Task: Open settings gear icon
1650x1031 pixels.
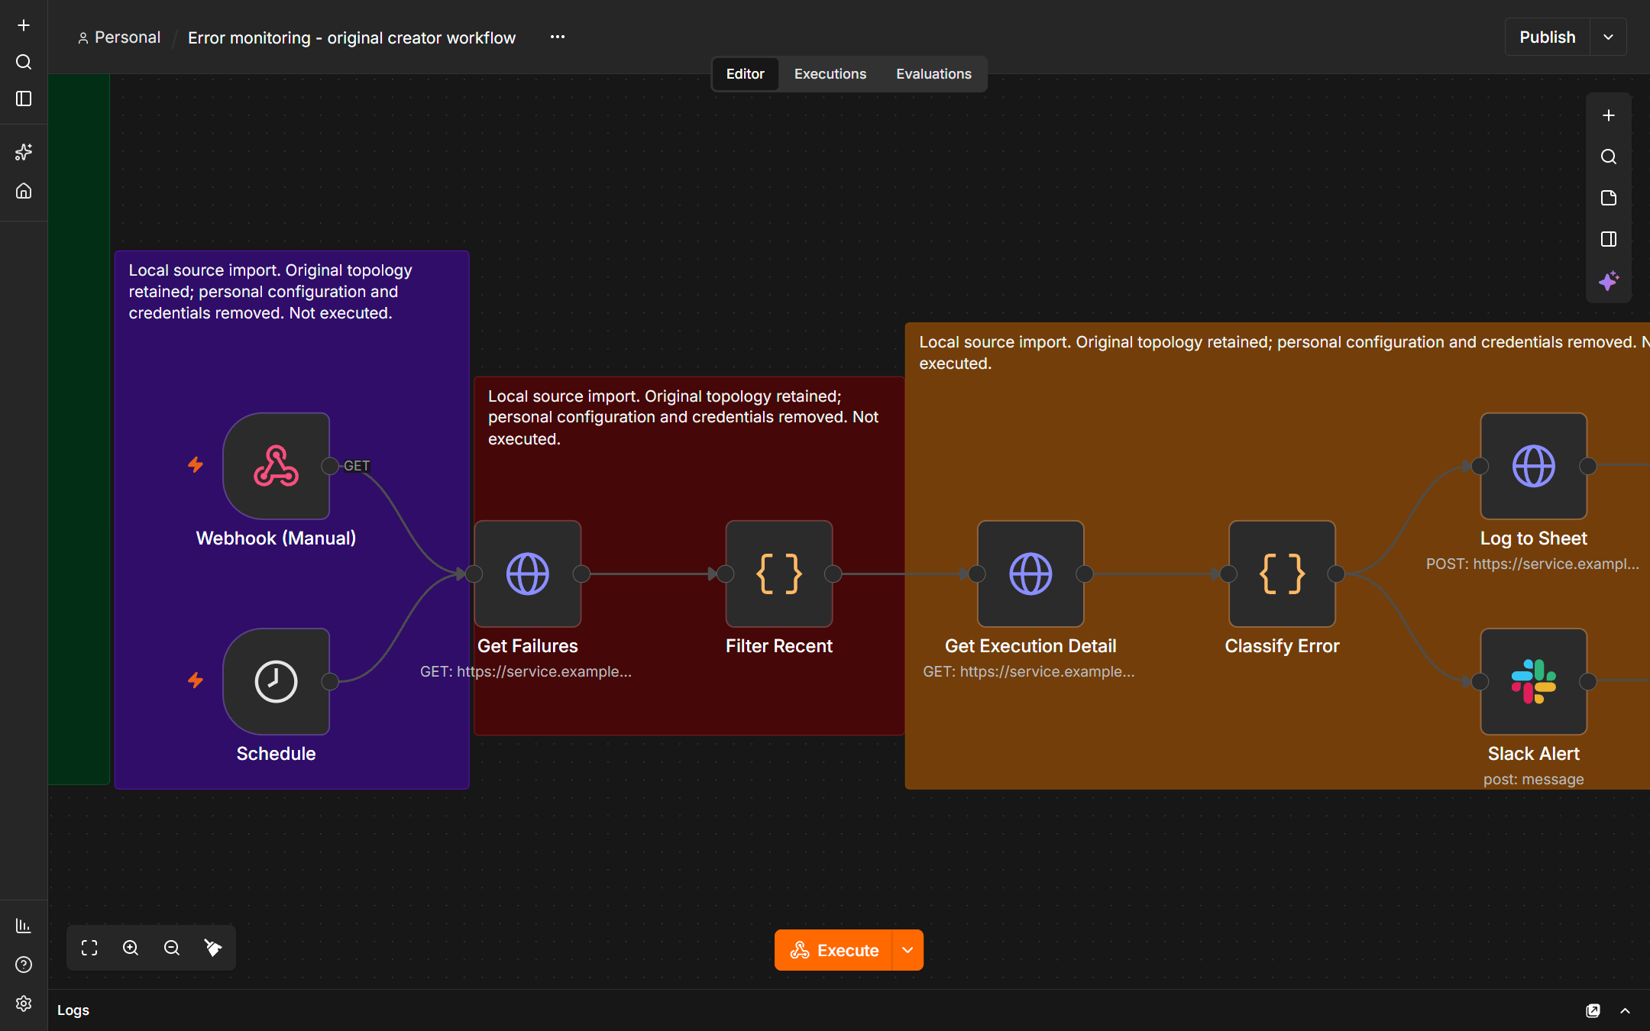Action: point(24,1004)
